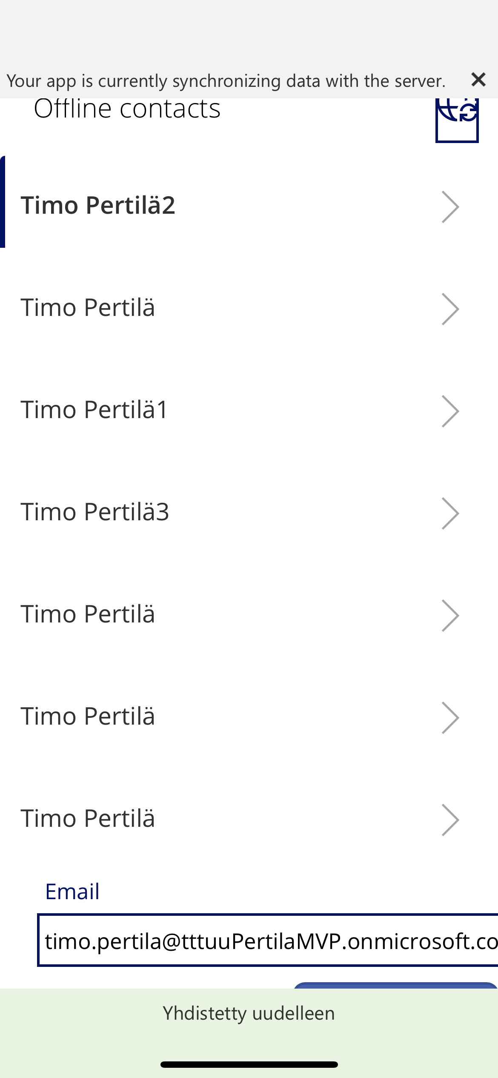Viewport: 498px width, 1078px height.
Task: Select the Timo Pertilä1 contact name
Action: click(x=94, y=410)
